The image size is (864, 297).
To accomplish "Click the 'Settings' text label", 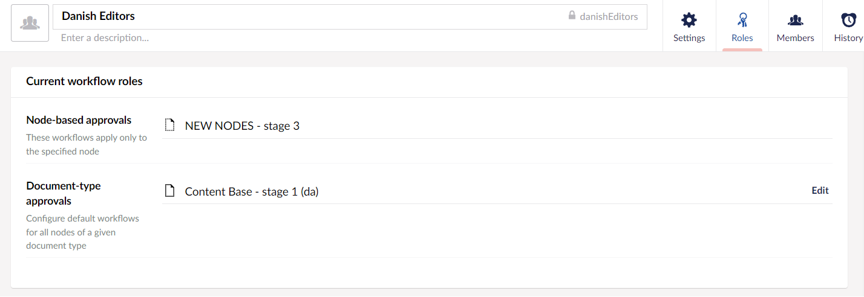I will click(689, 37).
